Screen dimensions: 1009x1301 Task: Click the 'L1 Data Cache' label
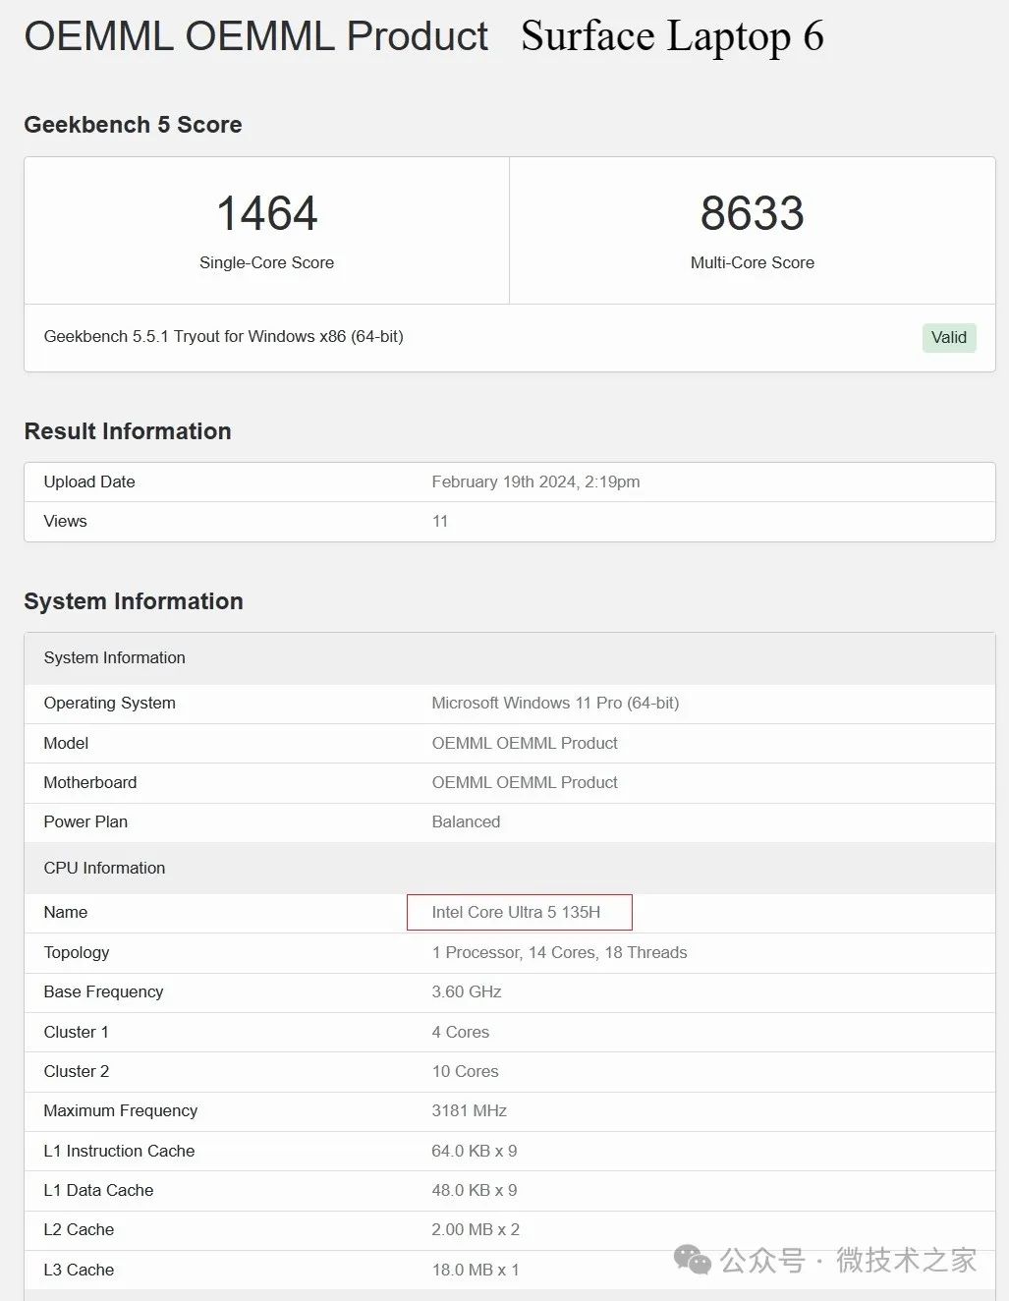(x=98, y=1190)
